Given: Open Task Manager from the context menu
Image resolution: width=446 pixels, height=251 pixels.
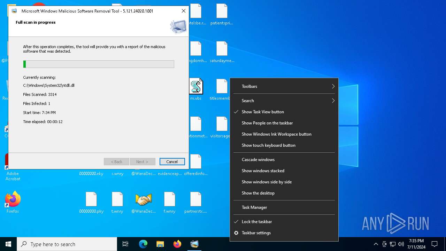Looking at the screenshot, I should [x=284, y=207].
